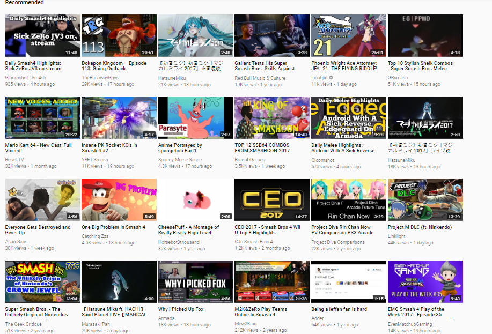492x334 pixels.
Task: Open AsumSaus channel
Action: [16, 242]
